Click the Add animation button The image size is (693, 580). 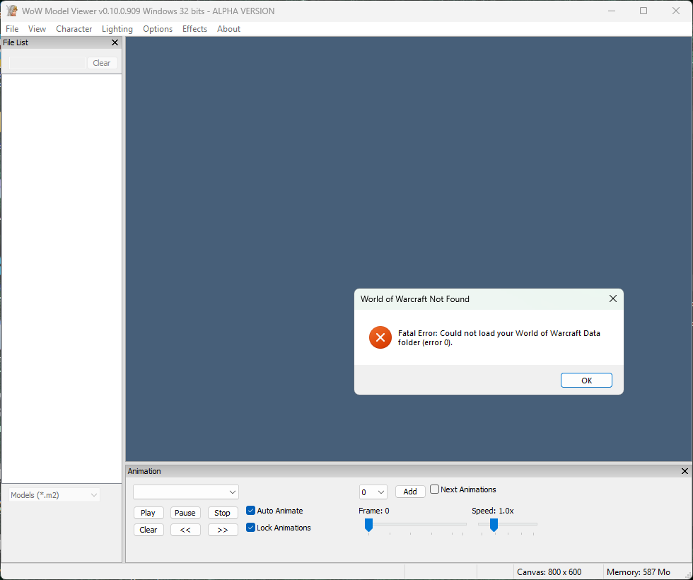coord(410,492)
